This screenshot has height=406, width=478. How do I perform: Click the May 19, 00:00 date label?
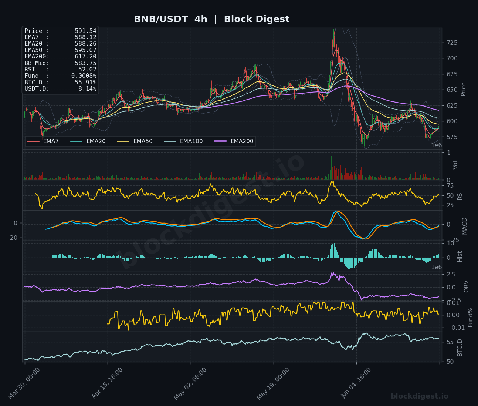[x=272, y=384]
